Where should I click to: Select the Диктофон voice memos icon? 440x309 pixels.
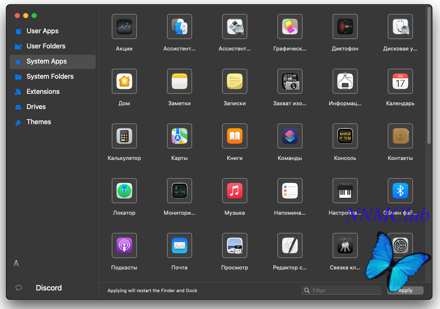[x=345, y=27]
